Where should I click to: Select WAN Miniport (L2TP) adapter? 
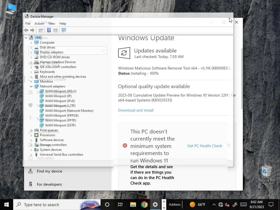(x=60, y=106)
